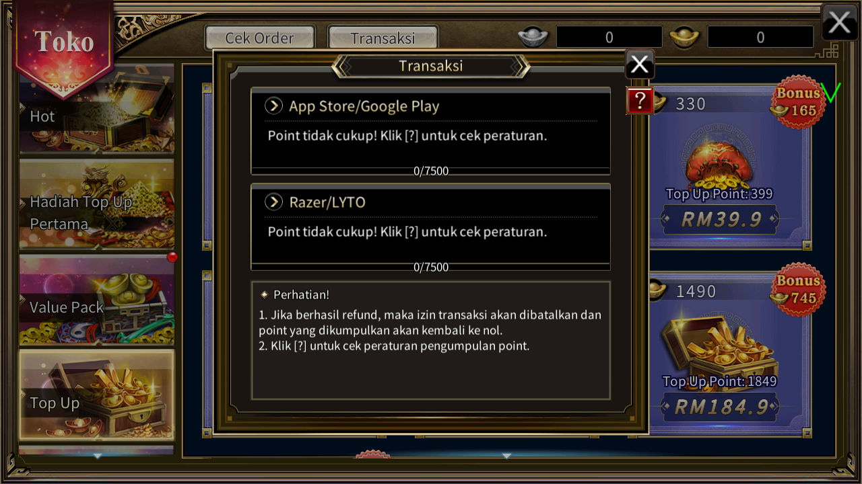Select the Top Up category
Viewport: 862px width, 484px height.
tap(96, 395)
